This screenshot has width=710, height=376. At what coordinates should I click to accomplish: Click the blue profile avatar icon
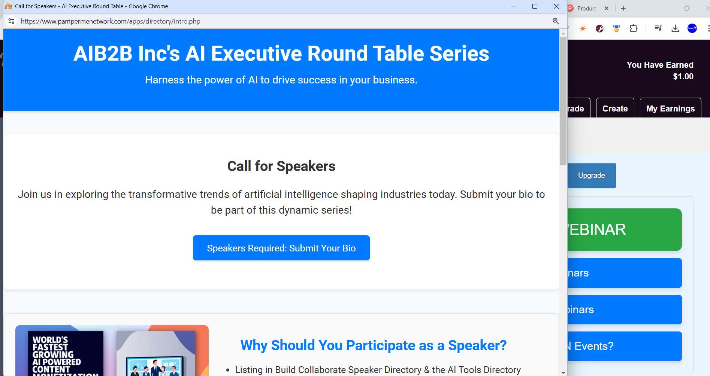692,28
